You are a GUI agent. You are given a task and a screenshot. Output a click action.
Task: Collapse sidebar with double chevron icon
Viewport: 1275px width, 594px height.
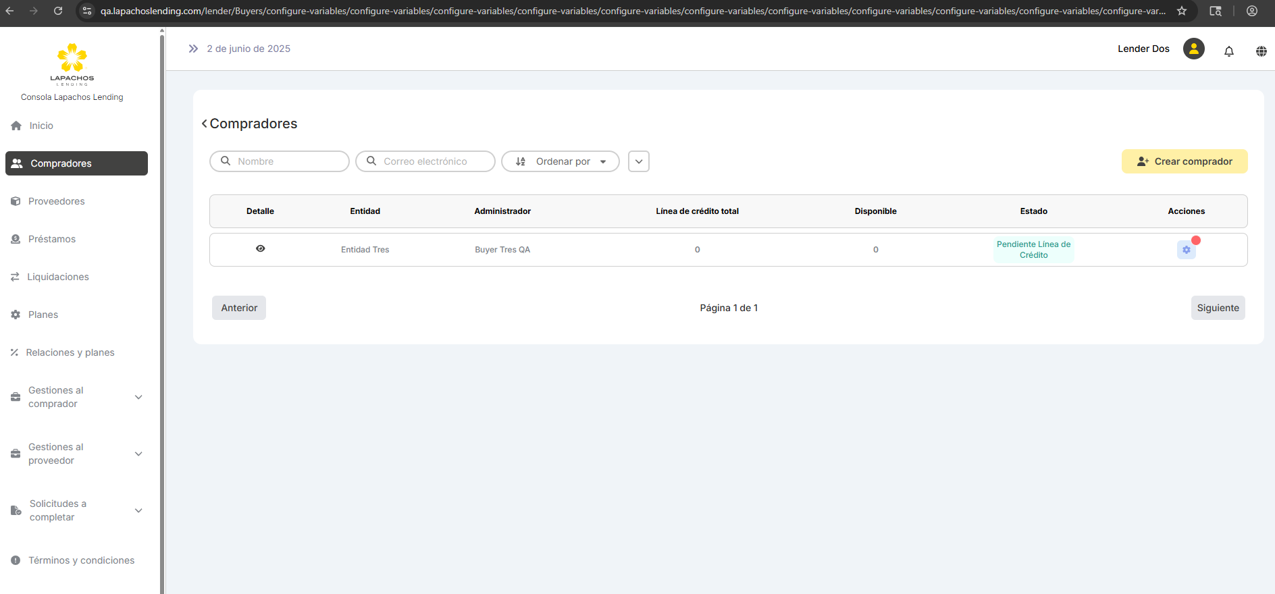(x=193, y=49)
